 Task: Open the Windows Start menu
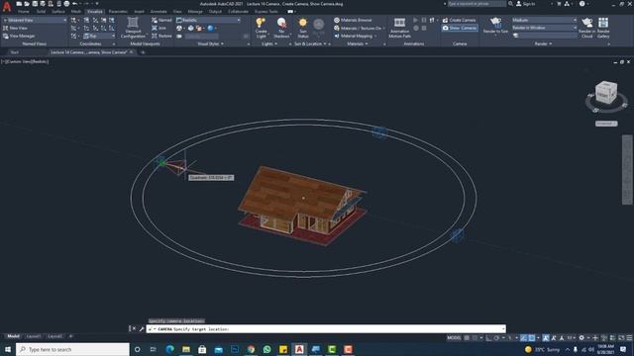(8, 349)
